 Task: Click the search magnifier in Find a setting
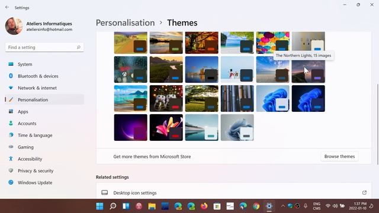pos(79,47)
